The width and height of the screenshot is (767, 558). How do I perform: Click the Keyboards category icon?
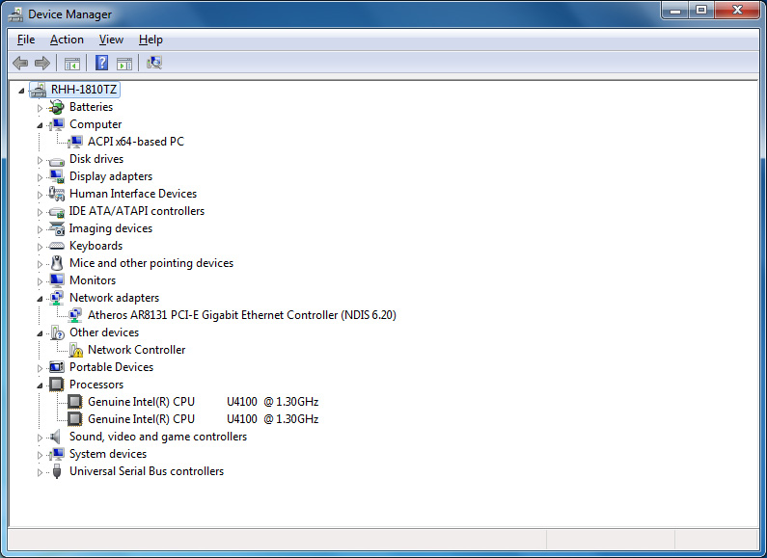(x=57, y=246)
